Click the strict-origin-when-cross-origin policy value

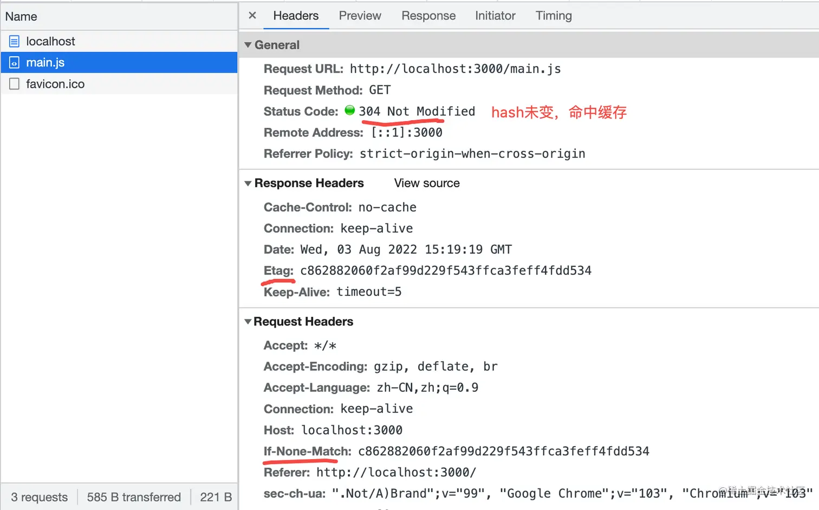(x=472, y=154)
